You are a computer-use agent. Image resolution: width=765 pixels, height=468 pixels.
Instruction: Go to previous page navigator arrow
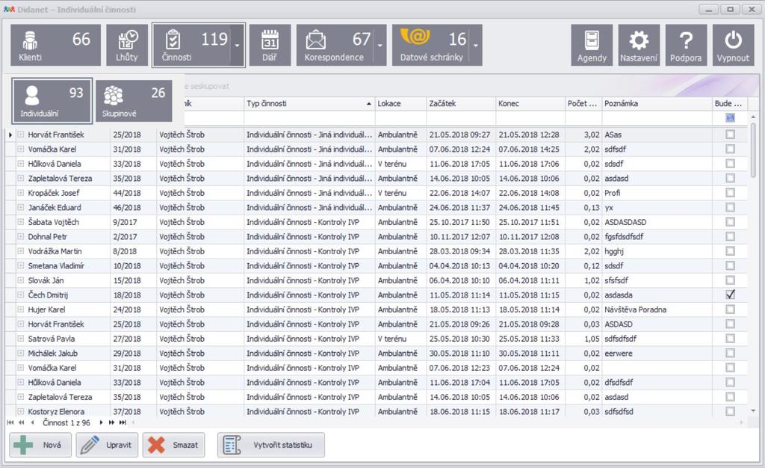click(22, 422)
